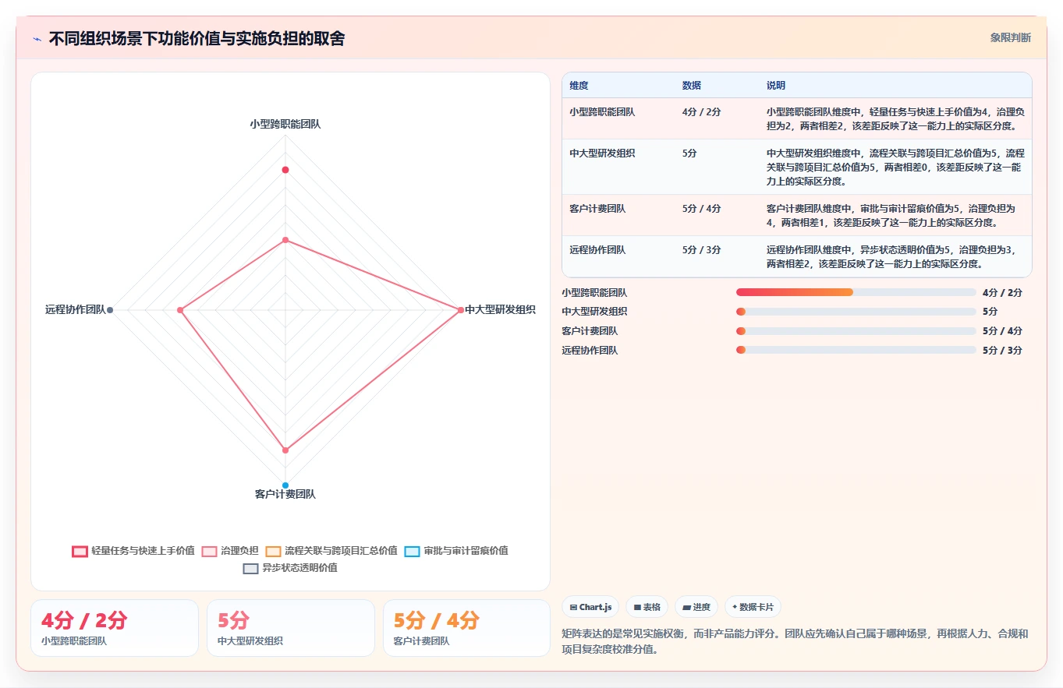Toggle legend item 治理负担

coord(230,551)
